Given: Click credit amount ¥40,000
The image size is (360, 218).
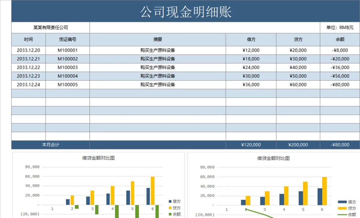Looking at the screenshot, I should point(298,68).
